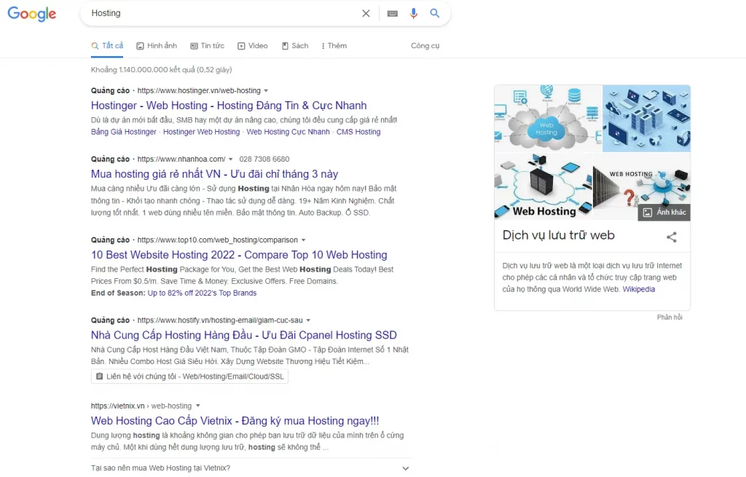The image size is (746, 477).
Task: Start voice search with microphone icon
Action: click(x=414, y=13)
